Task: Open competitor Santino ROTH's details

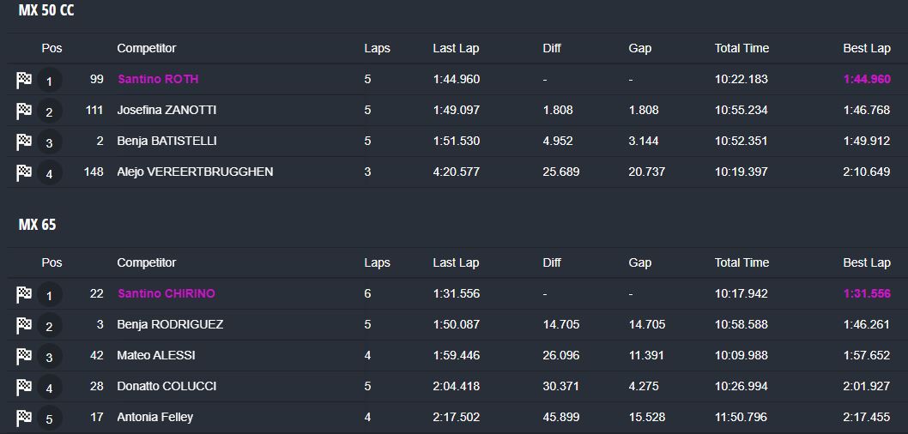Action: 158,79
